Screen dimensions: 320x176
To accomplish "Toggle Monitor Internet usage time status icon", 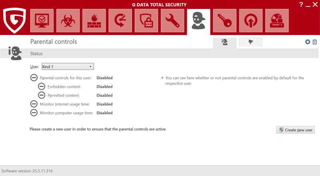I will coord(34,104).
